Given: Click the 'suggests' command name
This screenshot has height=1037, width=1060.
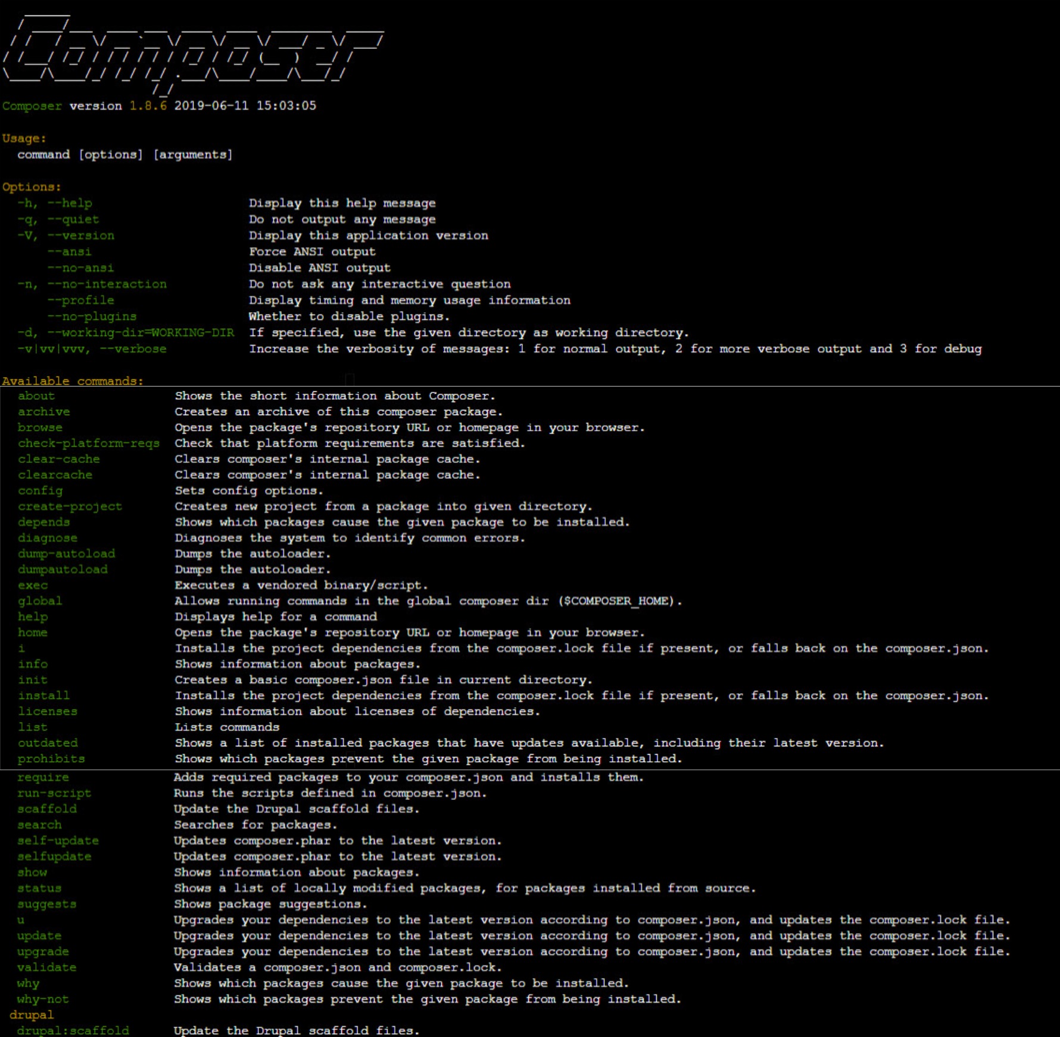Looking at the screenshot, I should click(47, 904).
